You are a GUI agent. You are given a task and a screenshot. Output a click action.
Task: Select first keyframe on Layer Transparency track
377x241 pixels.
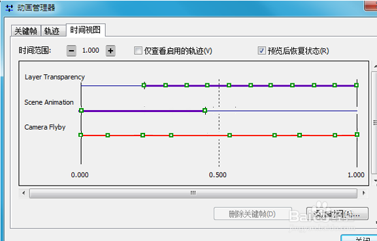(x=144, y=85)
